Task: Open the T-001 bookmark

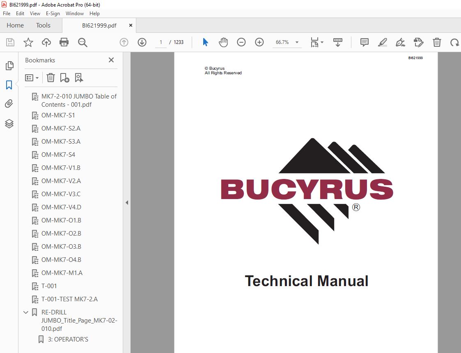Action: tap(49, 286)
